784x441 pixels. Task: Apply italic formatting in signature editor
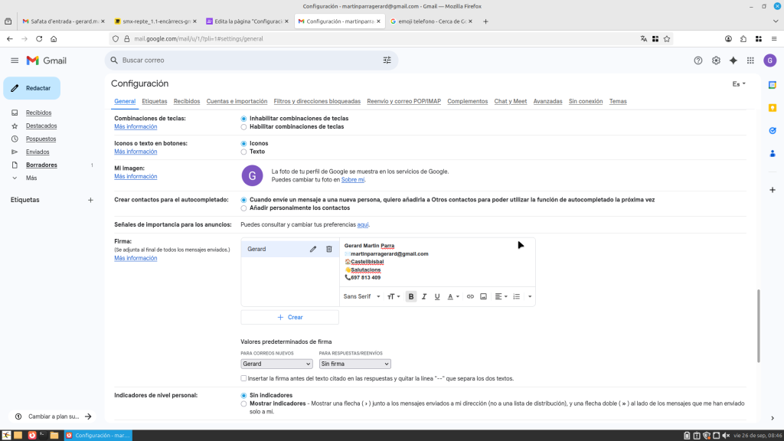[x=424, y=296]
